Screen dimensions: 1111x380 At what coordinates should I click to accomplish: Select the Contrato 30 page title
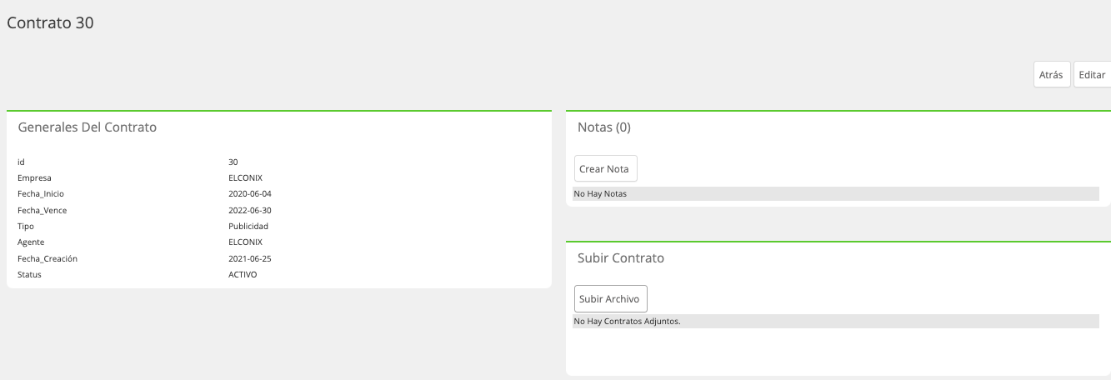(x=50, y=23)
